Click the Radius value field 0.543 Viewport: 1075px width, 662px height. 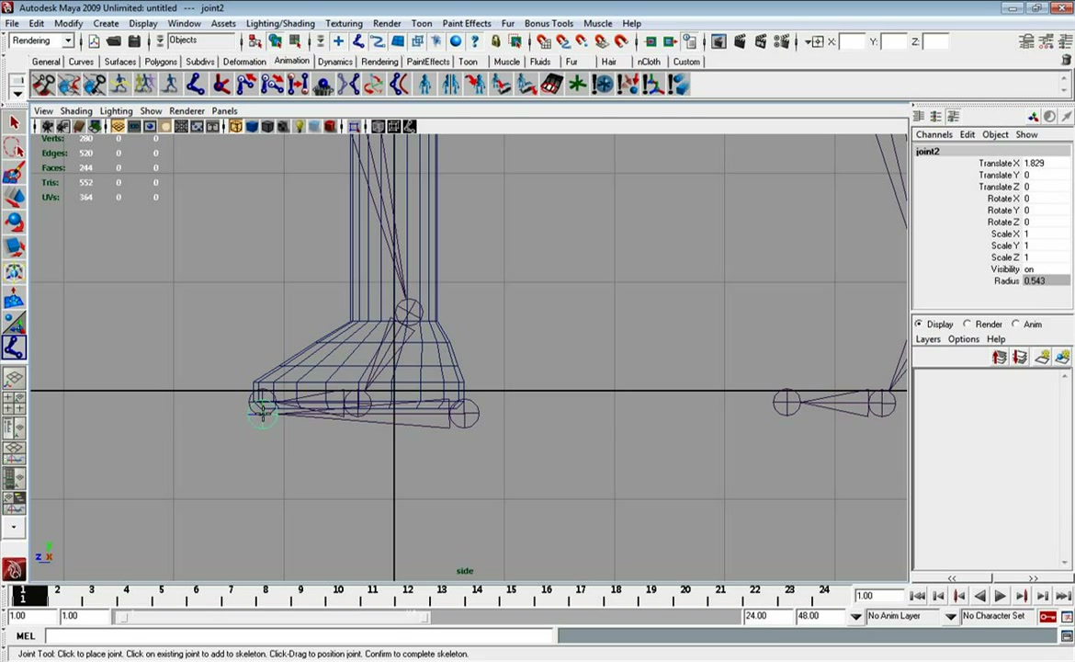pyautogui.click(x=1046, y=280)
